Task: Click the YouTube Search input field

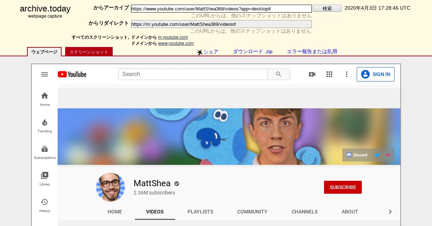Action: pos(193,74)
